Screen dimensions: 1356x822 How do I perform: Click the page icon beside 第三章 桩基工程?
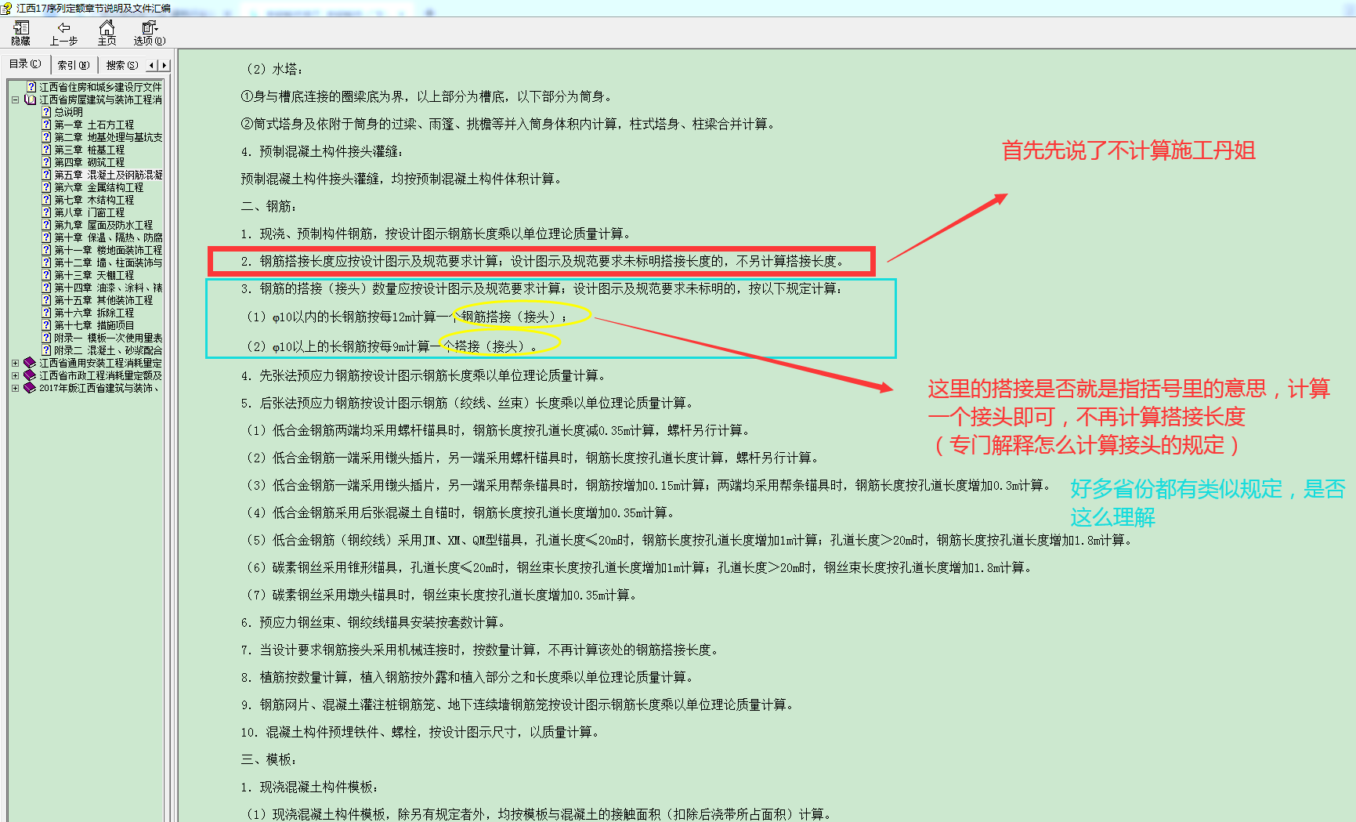click(x=46, y=150)
